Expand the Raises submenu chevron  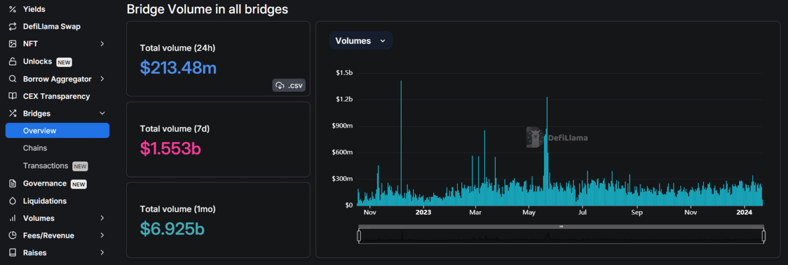pos(102,253)
